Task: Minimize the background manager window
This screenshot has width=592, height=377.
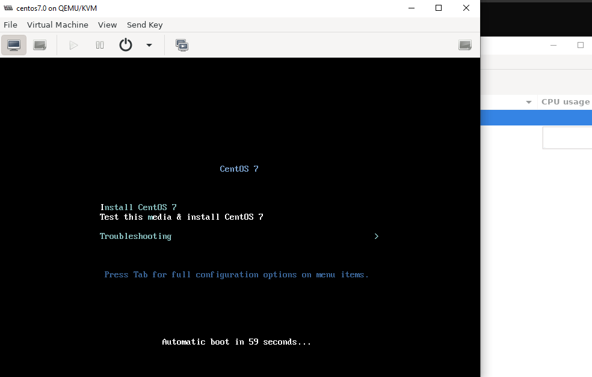Action: pyautogui.click(x=553, y=45)
